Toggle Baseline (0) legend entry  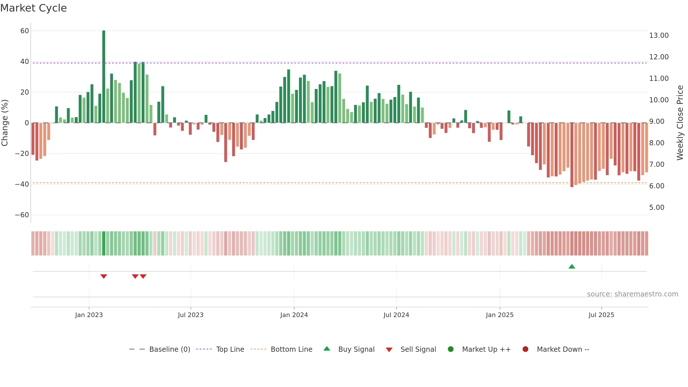(160, 349)
